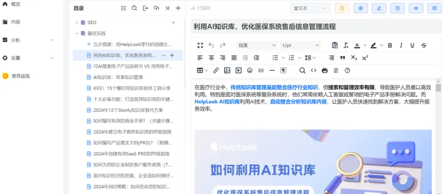Viewport: 443px width, 194px height.
Task: Paste as plain text icon
Action: pyautogui.click(x=335, y=45)
